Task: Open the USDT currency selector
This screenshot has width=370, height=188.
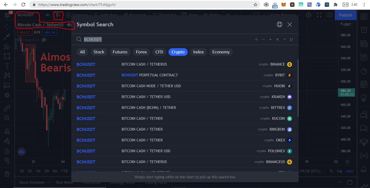Action: click(x=347, y=25)
